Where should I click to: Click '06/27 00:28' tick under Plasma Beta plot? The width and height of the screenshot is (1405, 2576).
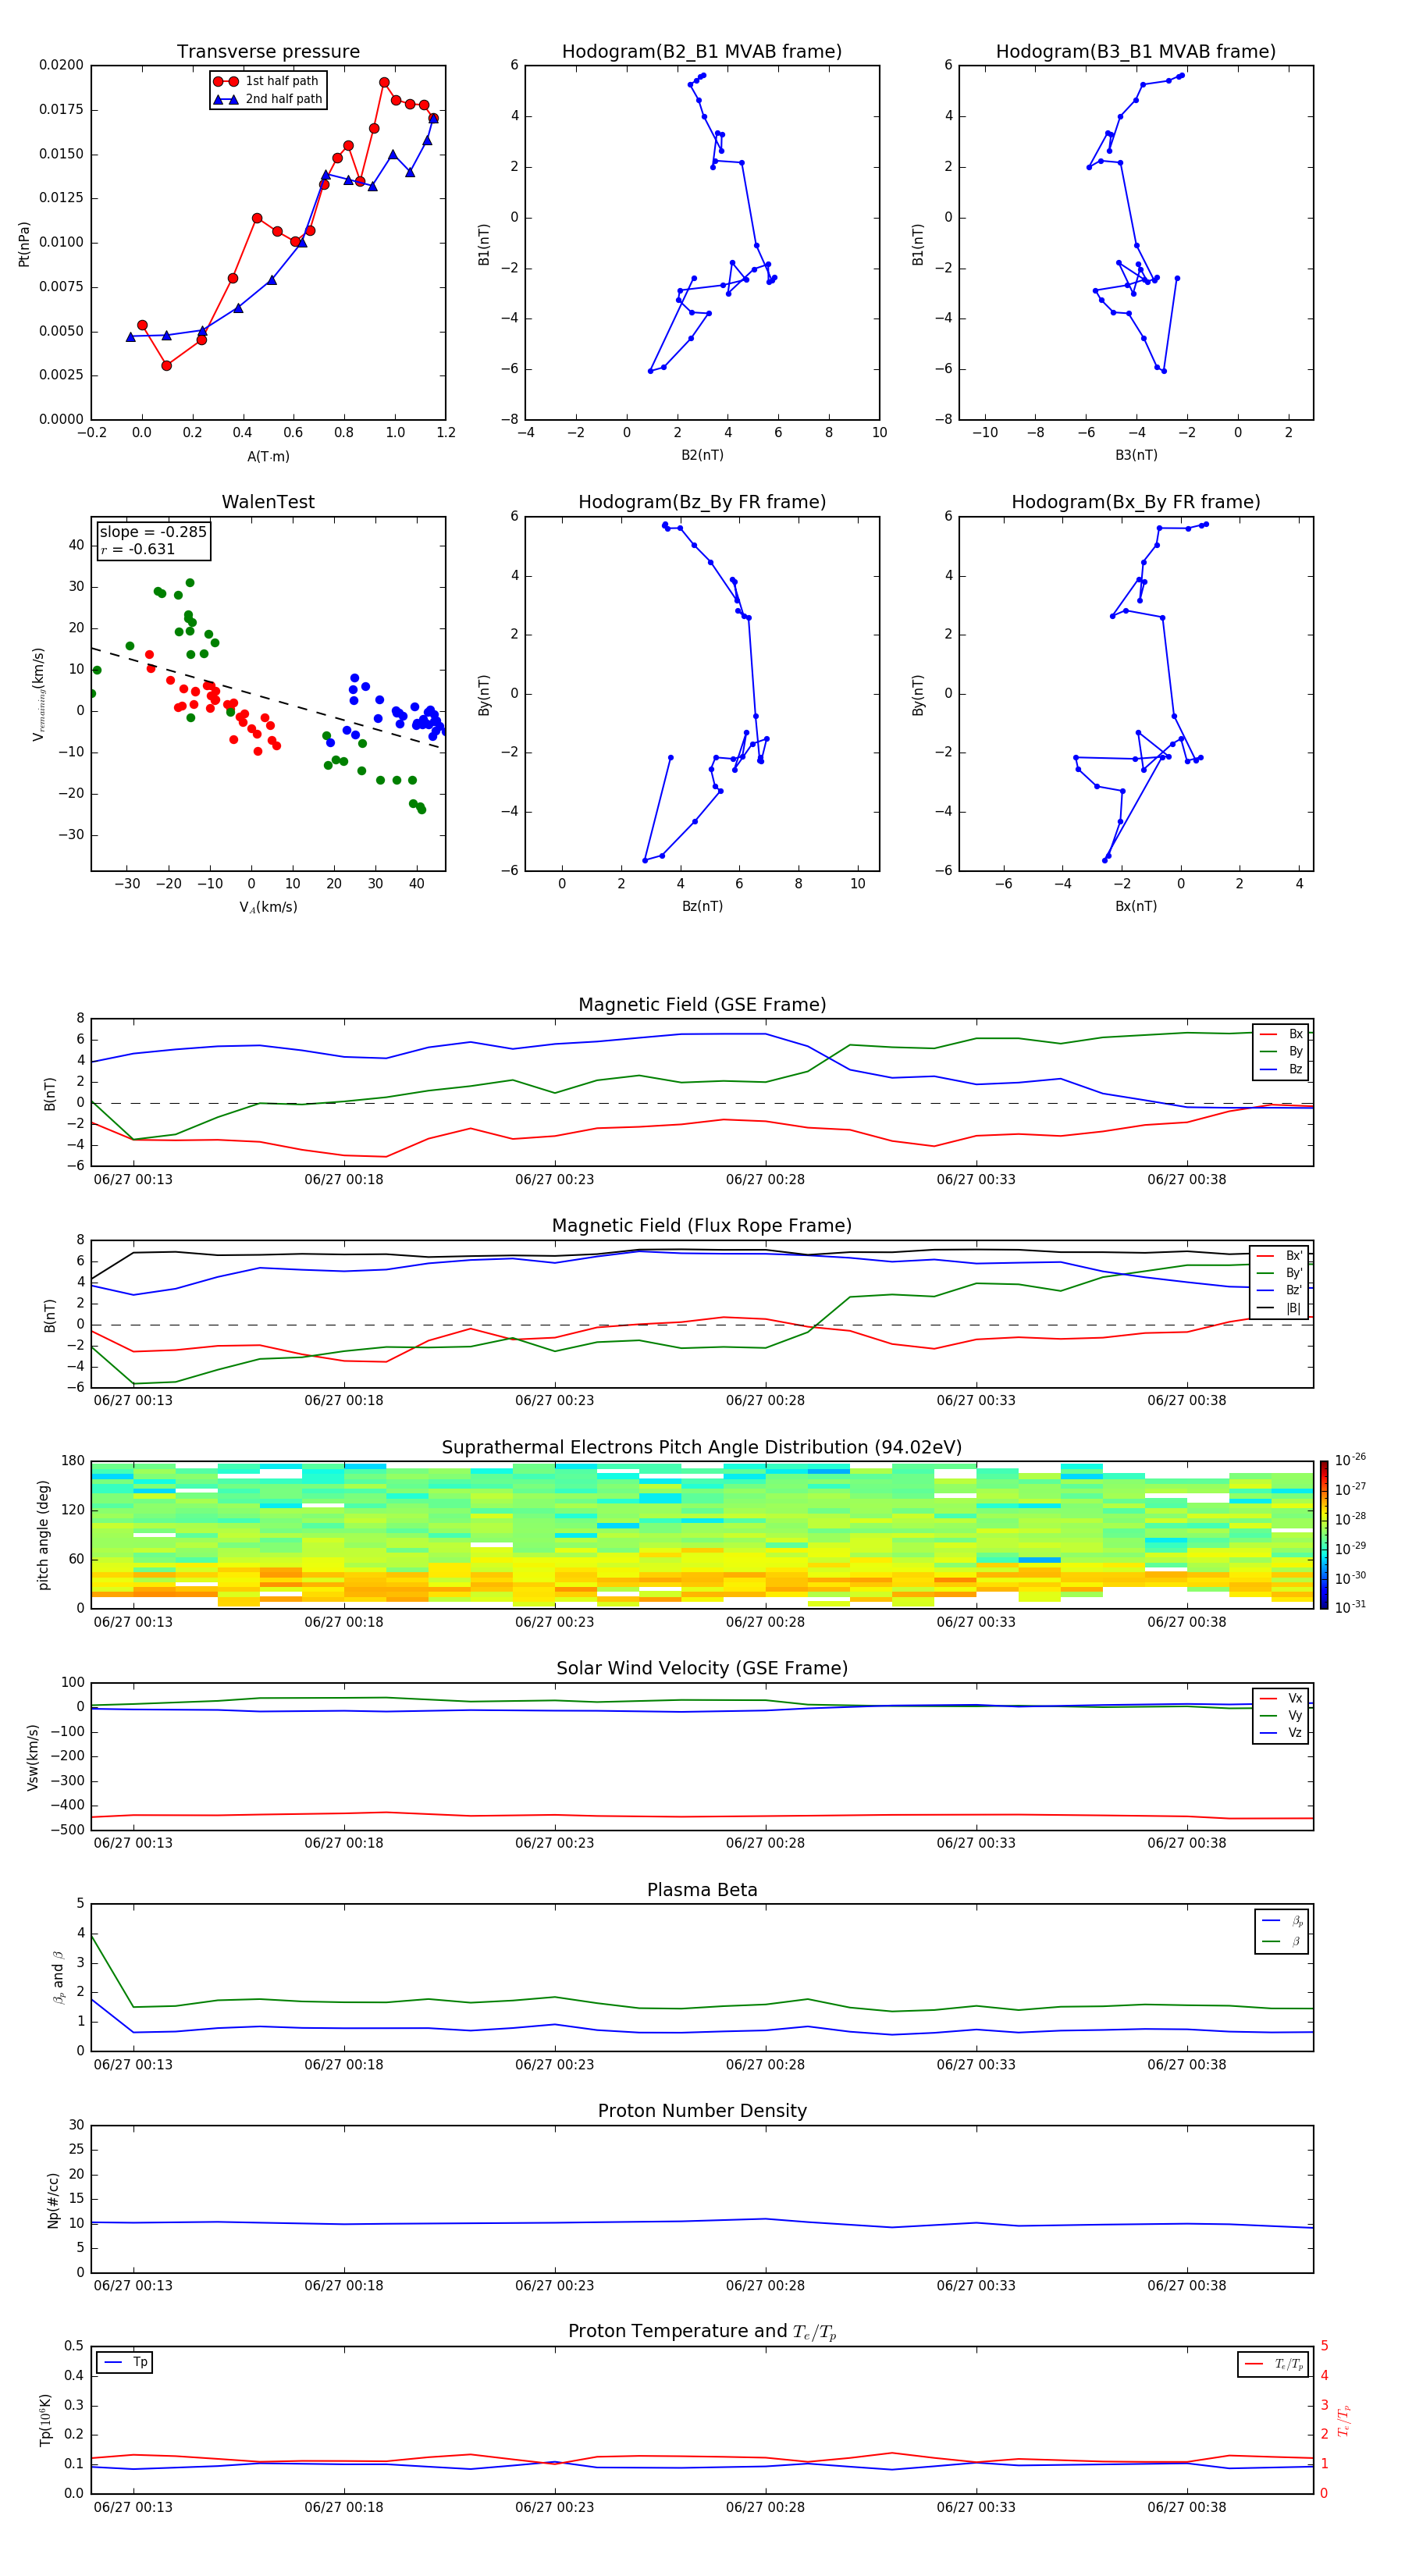coord(765,2064)
